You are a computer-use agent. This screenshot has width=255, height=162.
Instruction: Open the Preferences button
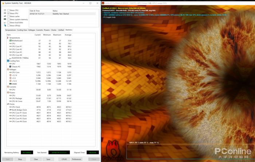click(76, 159)
